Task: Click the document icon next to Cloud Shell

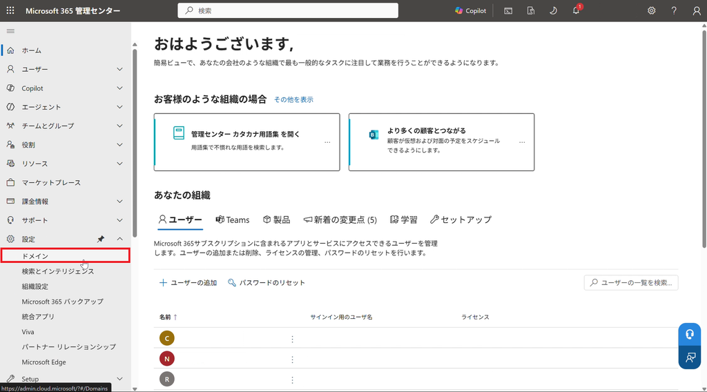Action: click(x=531, y=11)
